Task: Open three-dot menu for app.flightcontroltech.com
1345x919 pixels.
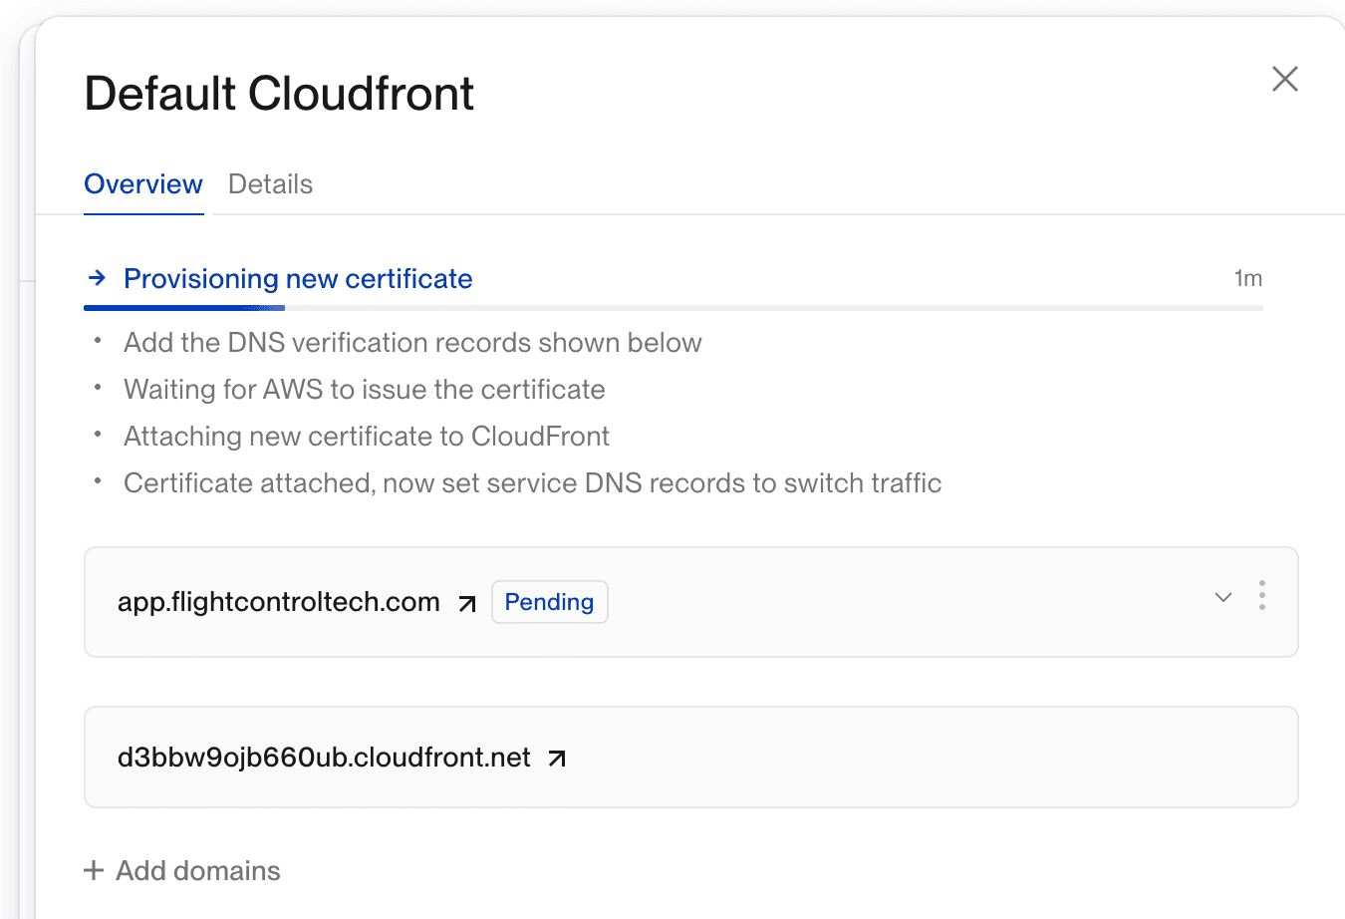Action: click(1262, 595)
